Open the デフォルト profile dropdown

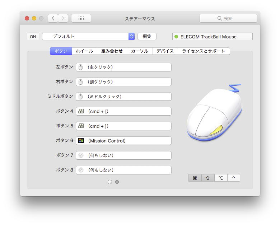point(88,37)
